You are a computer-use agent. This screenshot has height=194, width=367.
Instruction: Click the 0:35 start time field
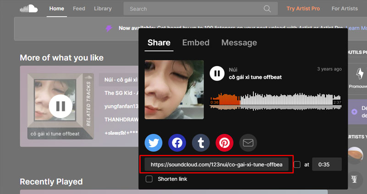point(327,165)
